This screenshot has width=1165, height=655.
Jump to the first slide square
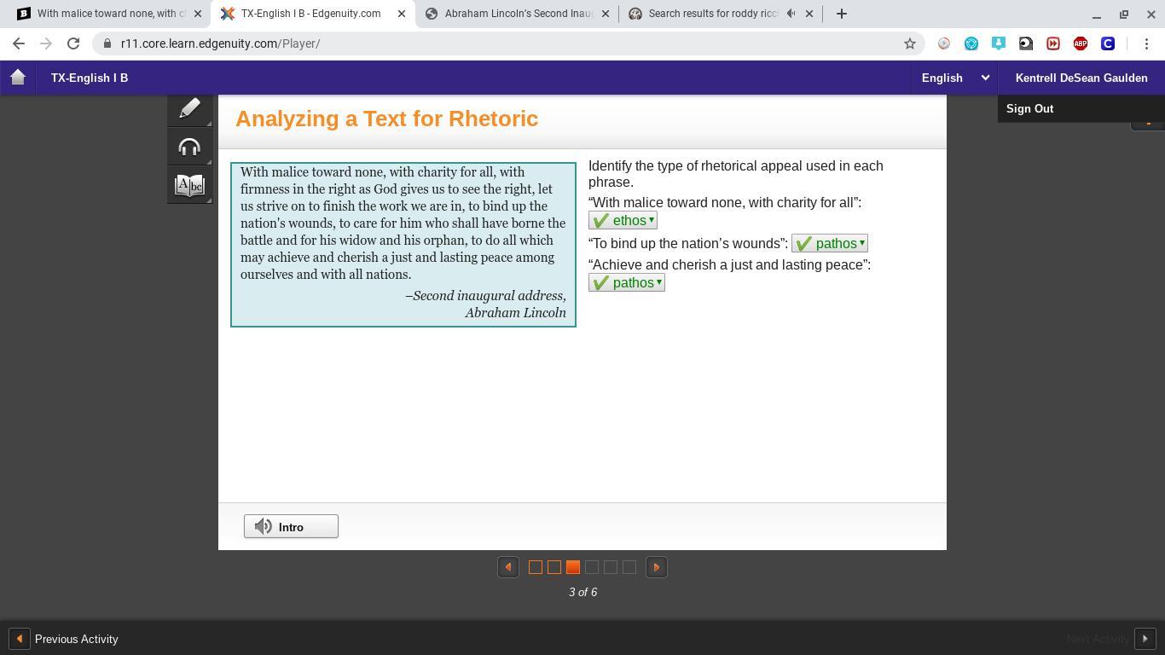pos(536,567)
